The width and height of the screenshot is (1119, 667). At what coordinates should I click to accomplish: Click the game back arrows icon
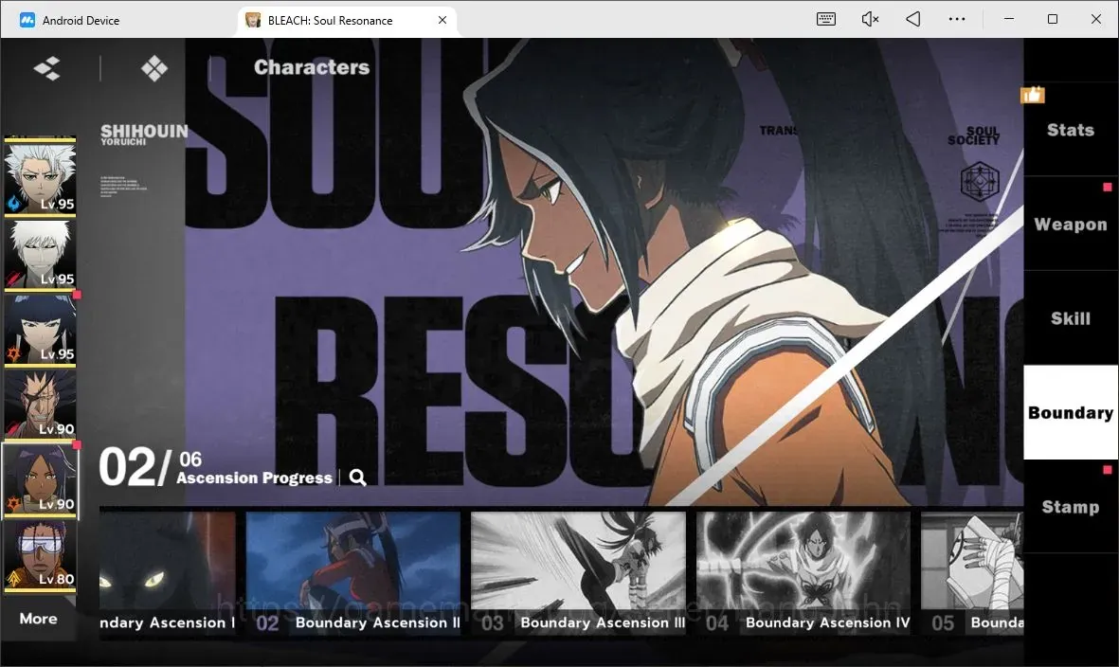[x=47, y=68]
